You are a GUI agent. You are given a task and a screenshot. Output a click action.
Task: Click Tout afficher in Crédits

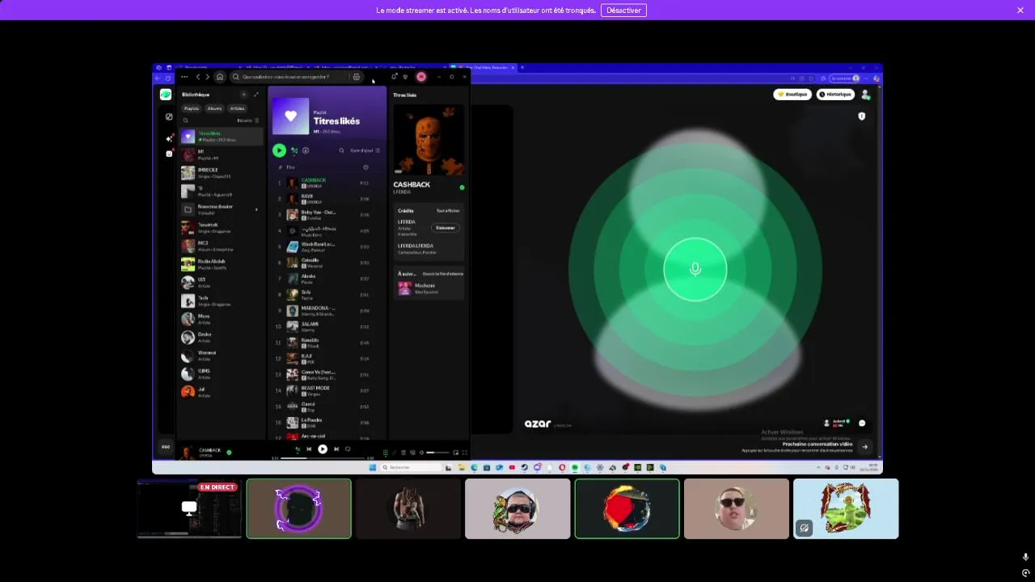tap(448, 210)
